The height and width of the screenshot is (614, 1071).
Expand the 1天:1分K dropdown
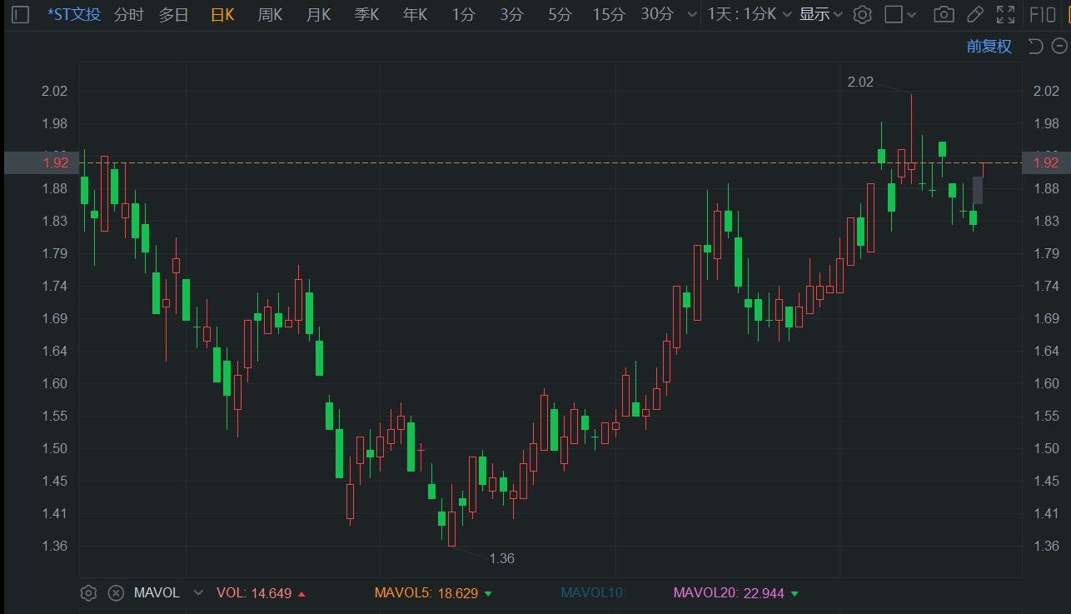(750, 14)
